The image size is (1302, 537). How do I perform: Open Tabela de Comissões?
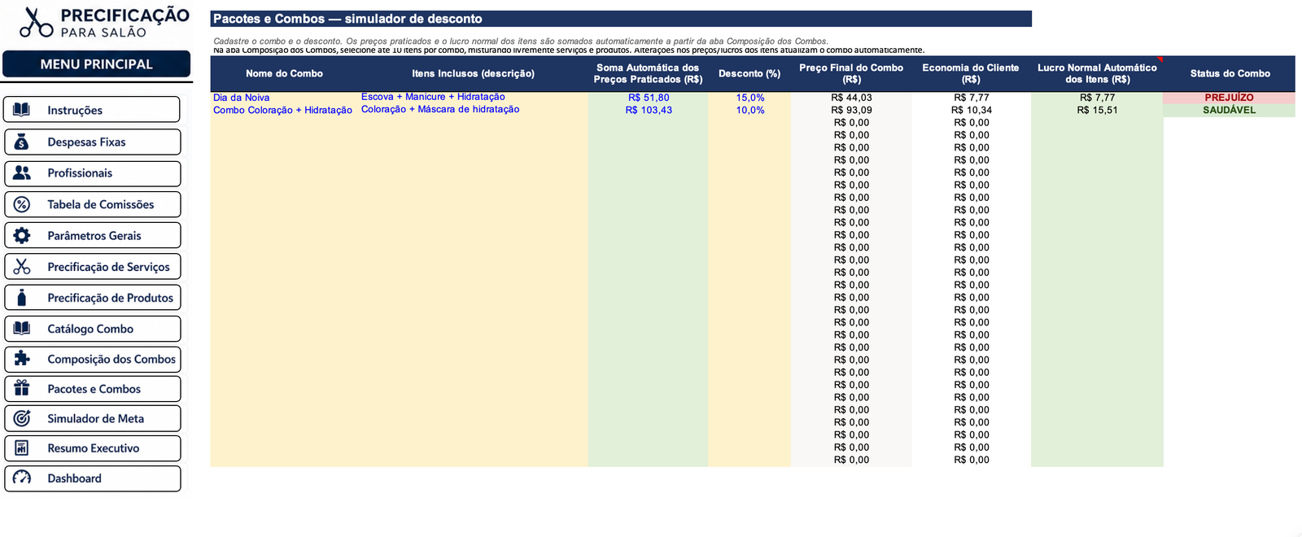click(92, 204)
